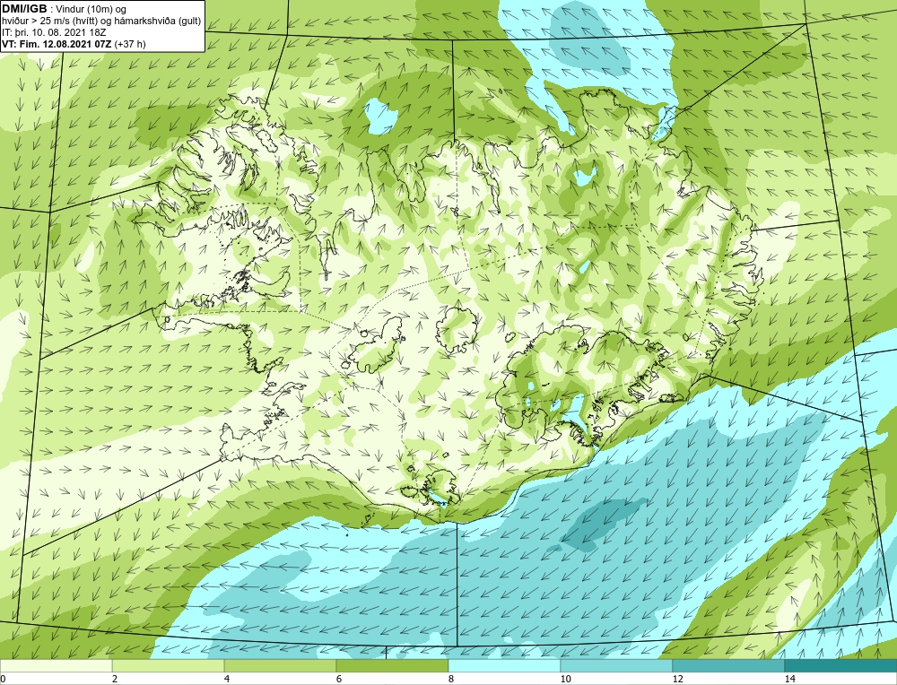Click the '4' label on the wind scale

(227, 680)
